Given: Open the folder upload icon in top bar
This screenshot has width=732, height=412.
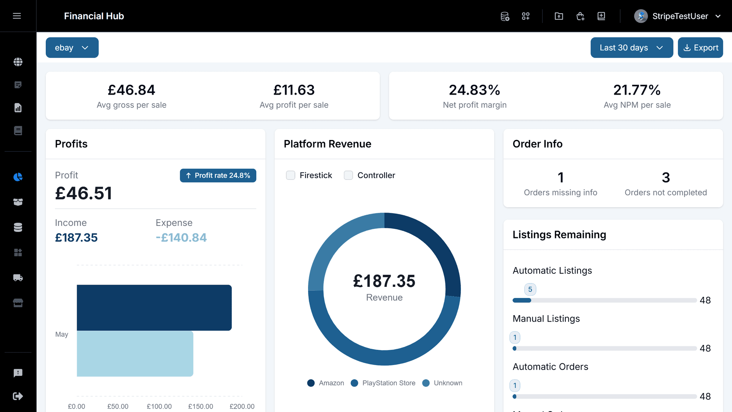Looking at the screenshot, I should [559, 16].
